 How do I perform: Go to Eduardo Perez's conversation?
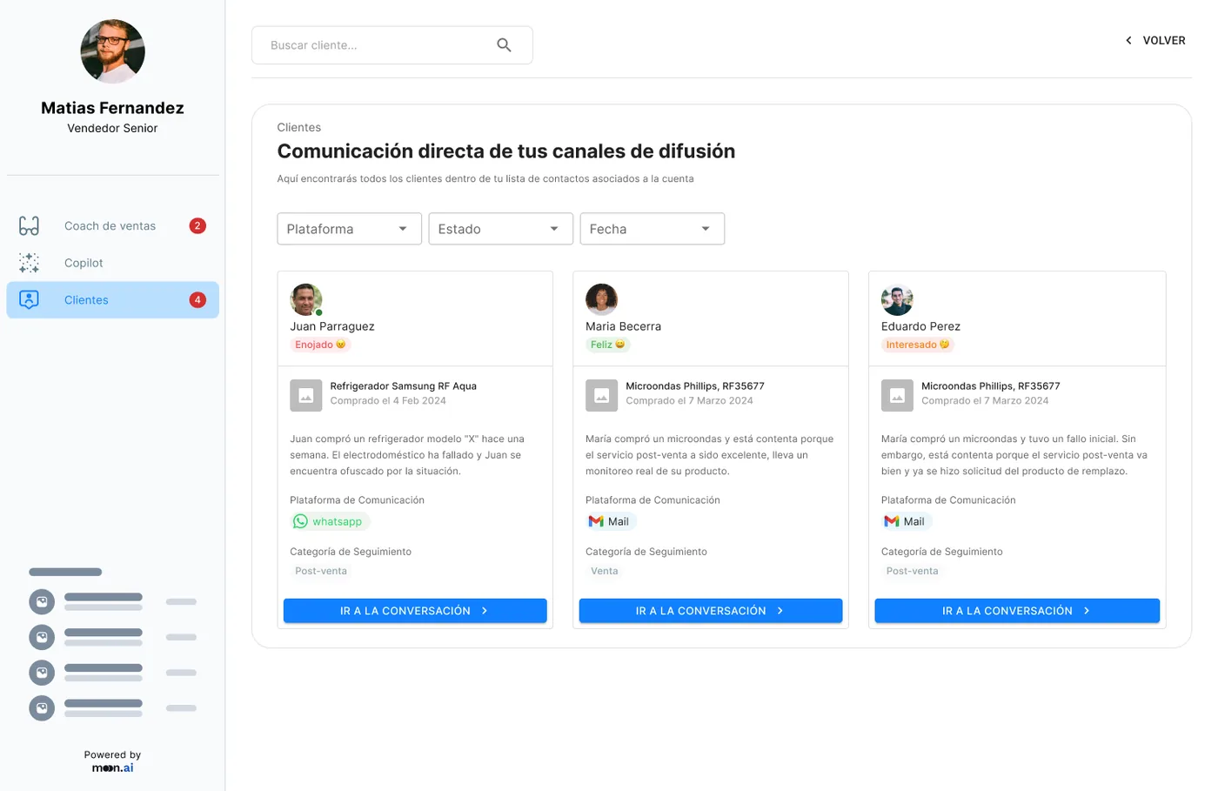pos(1017,611)
